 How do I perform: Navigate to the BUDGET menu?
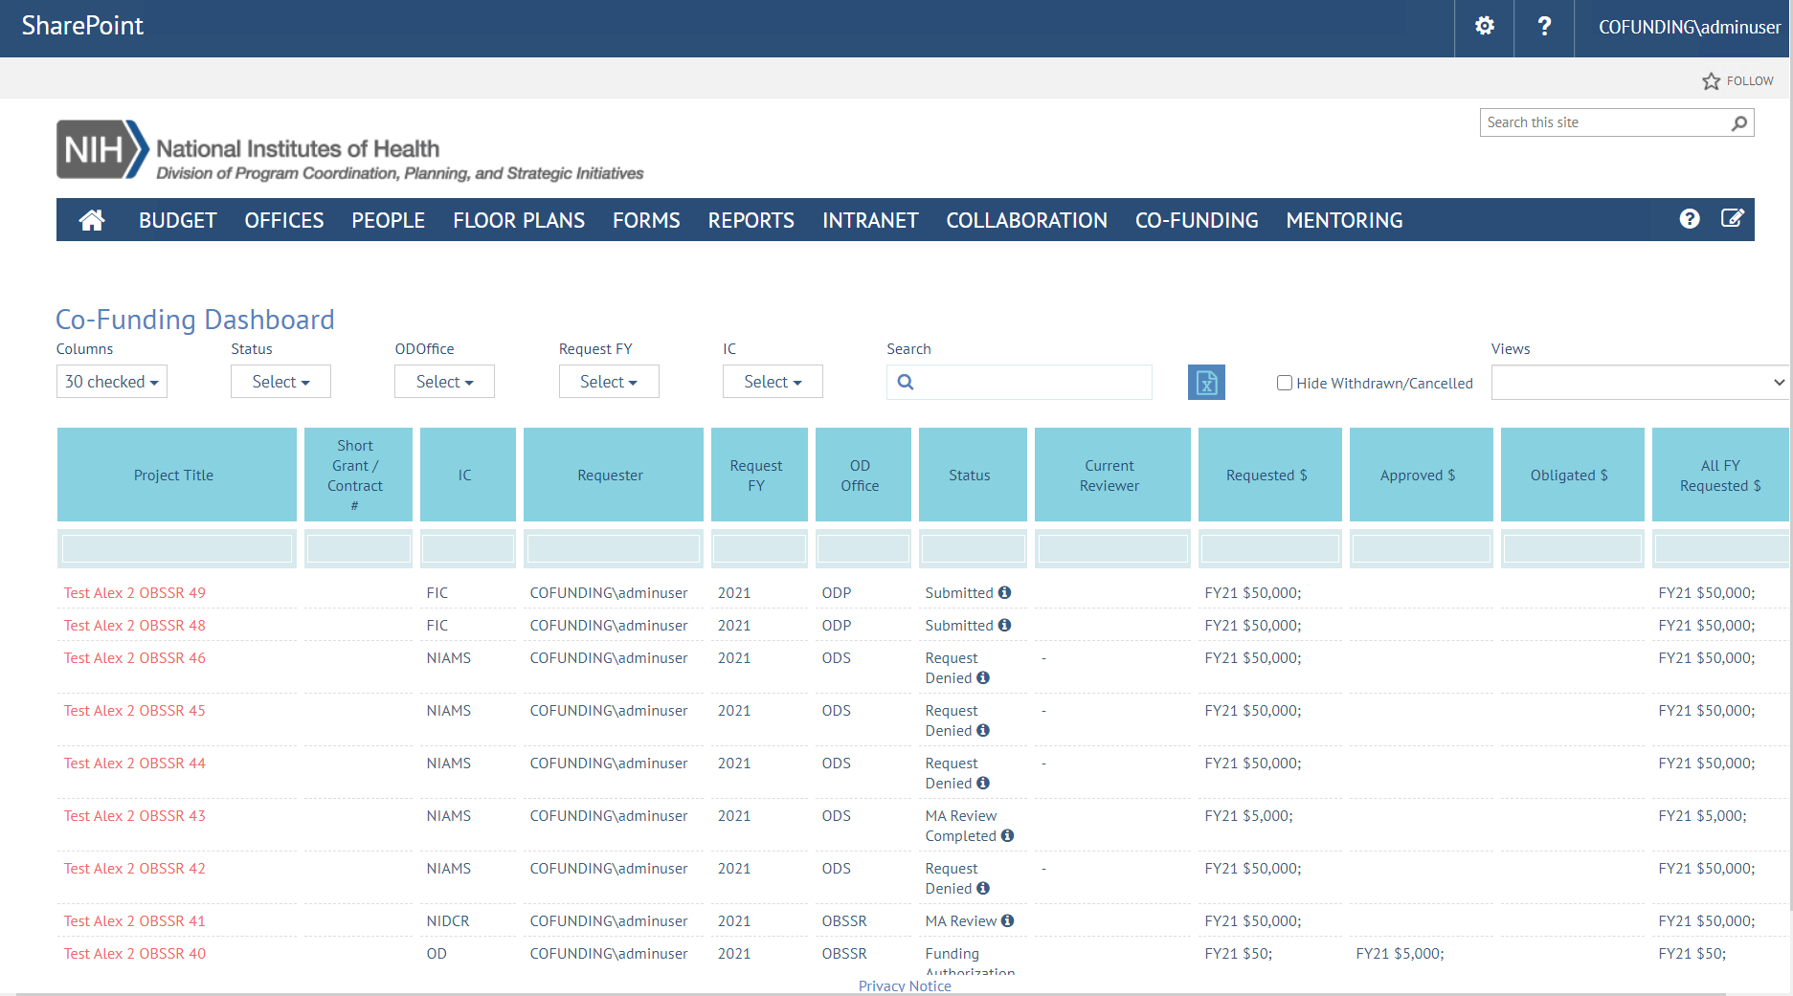tap(178, 220)
